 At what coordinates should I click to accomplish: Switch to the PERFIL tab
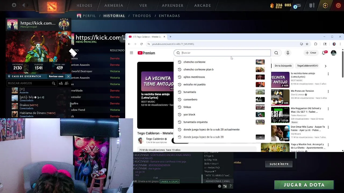click(89, 16)
